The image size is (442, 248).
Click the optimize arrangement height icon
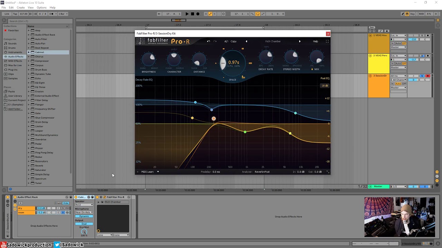381,31
